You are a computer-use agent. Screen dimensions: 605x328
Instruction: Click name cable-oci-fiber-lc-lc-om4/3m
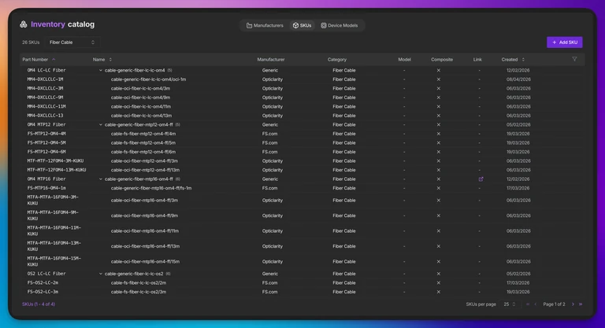140,89
